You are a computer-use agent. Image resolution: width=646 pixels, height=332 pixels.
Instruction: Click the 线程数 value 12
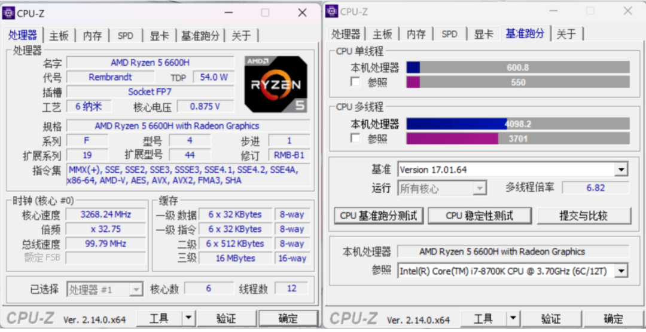pos(292,288)
